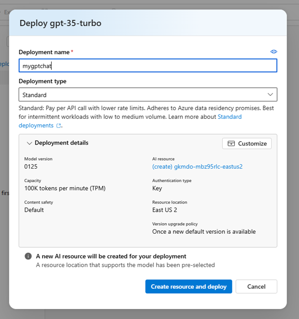Select the Model version value 0125
This screenshot has width=299, height=319.
pyautogui.click(x=31, y=166)
